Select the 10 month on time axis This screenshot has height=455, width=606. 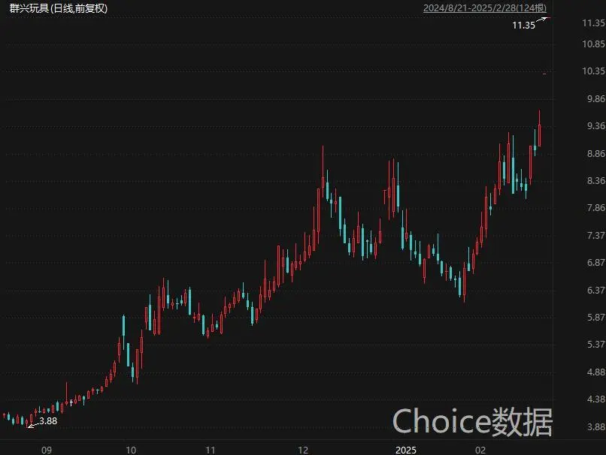132,450
